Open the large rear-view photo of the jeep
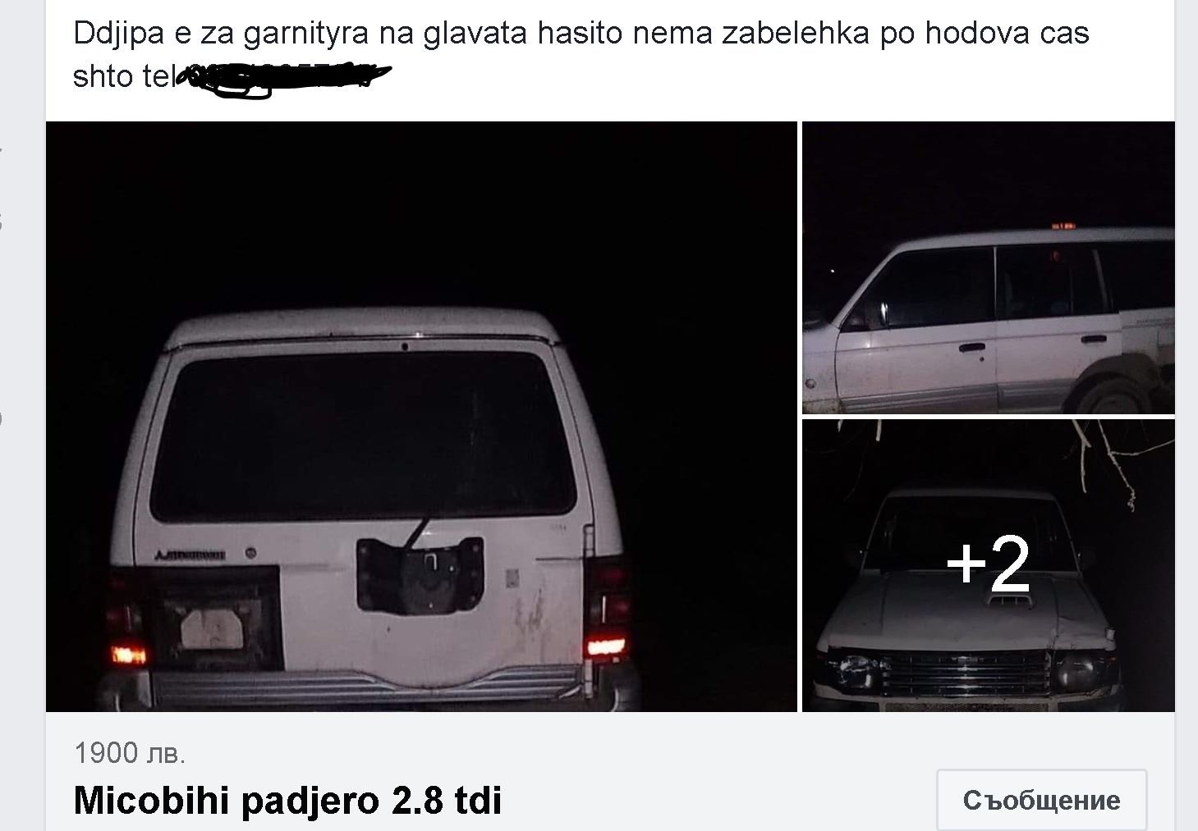Screen dimensions: 1198x831 tap(421, 416)
